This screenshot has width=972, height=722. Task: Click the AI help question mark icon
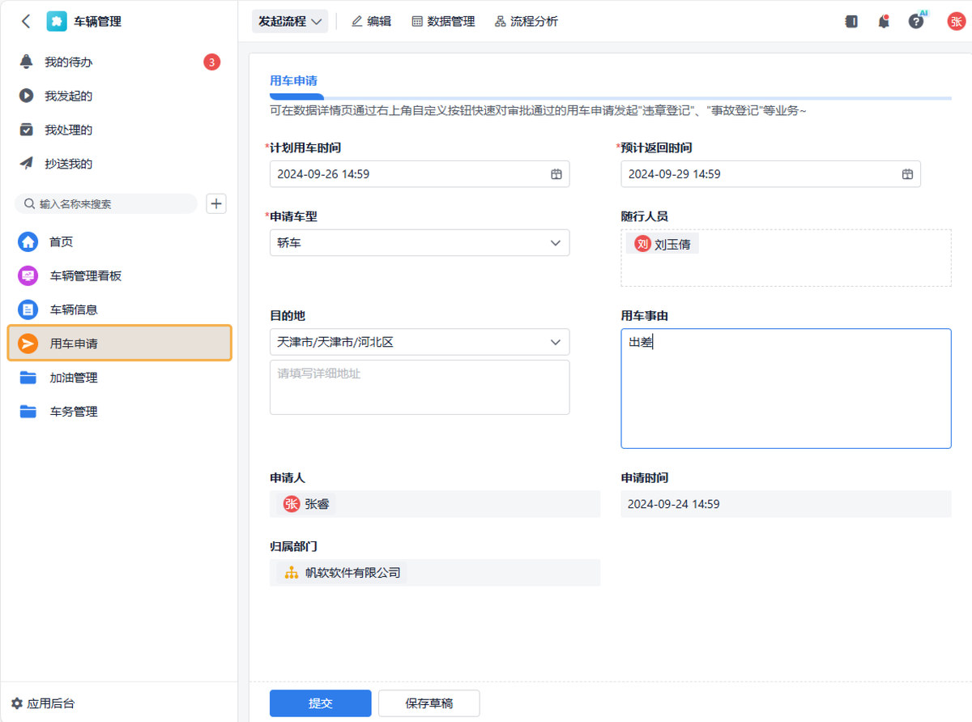point(916,22)
